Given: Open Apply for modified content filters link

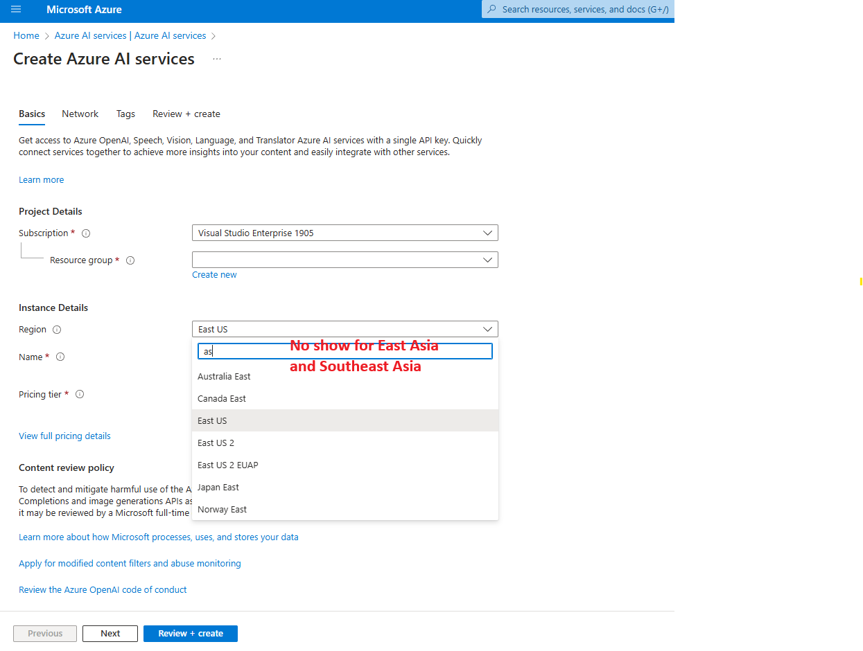Looking at the screenshot, I should pyautogui.click(x=130, y=563).
